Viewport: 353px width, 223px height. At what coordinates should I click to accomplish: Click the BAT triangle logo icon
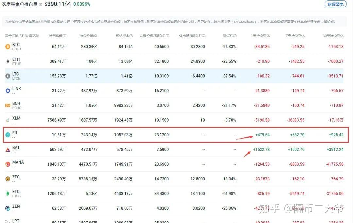pyautogui.click(x=8, y=149)
